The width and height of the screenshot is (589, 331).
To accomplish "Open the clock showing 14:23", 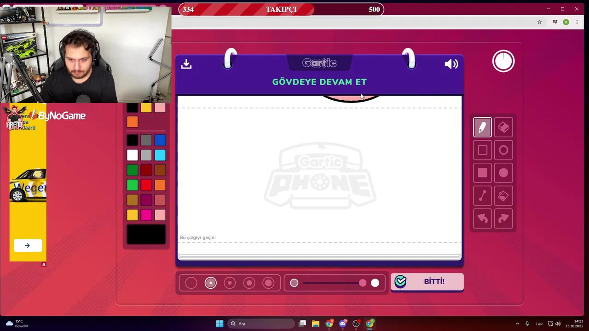I will click(x=575, y=324).
